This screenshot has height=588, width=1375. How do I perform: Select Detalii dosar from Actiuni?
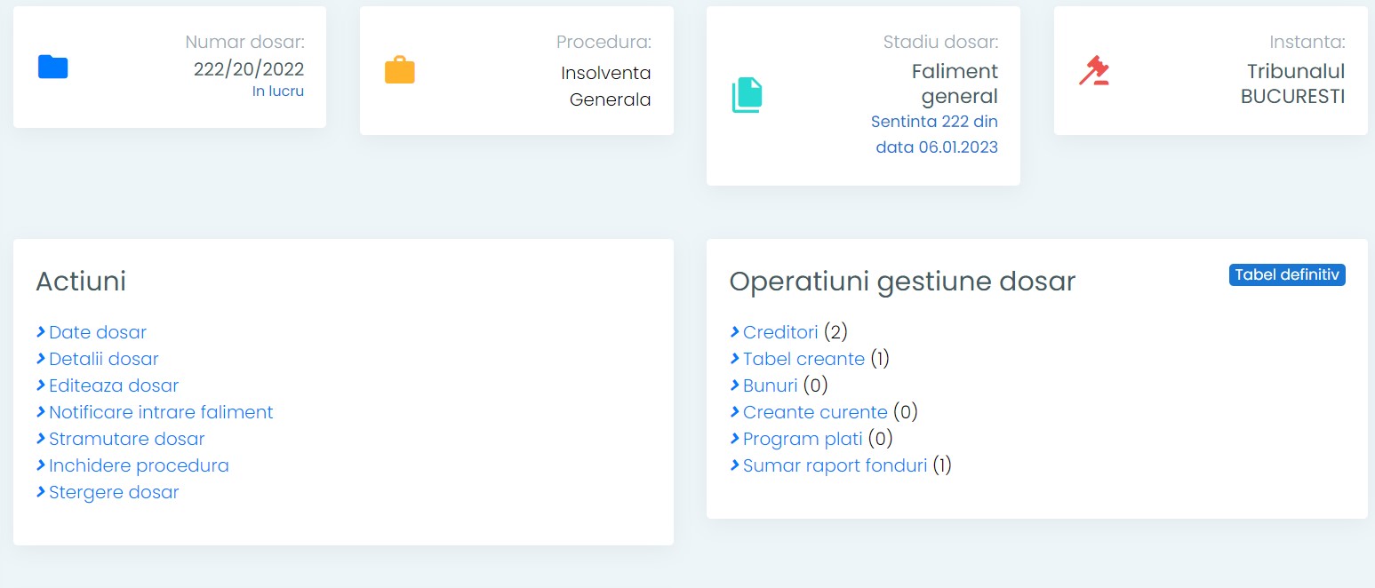104,358
